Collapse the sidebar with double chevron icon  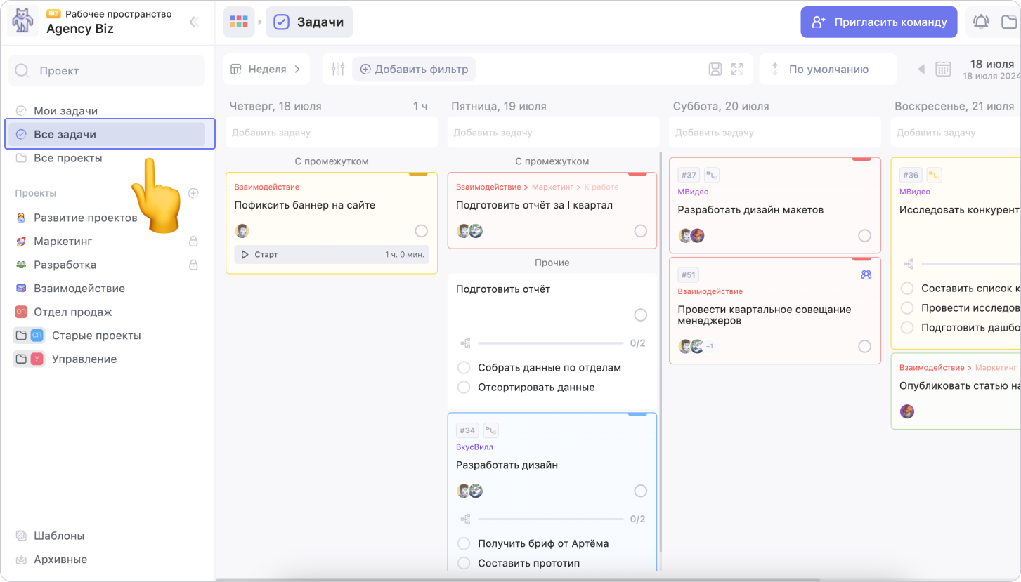[x=194, y=22]
